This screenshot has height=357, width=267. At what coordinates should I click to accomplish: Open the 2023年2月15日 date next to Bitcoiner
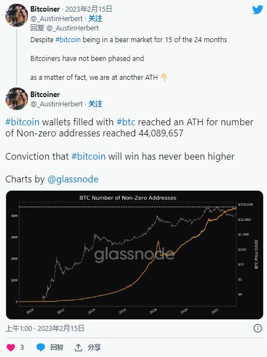pos(89,9)
